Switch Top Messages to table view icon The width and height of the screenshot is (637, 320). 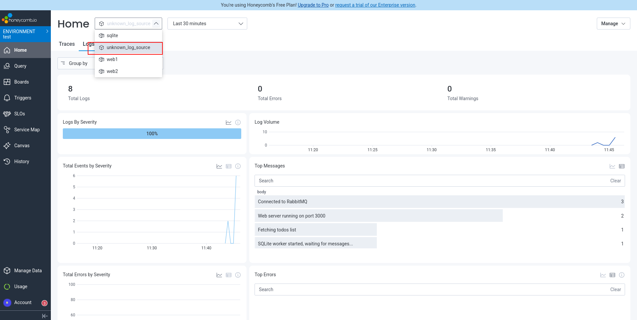click(622, 166)
